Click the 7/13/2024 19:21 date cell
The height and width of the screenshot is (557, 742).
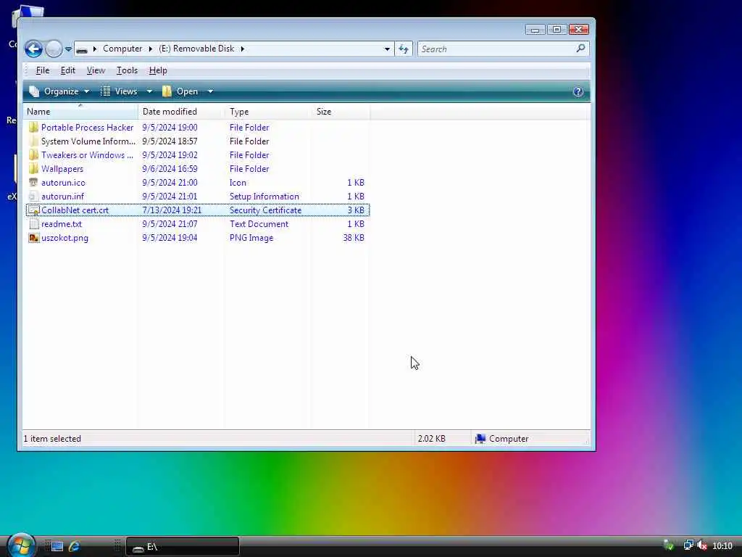coord(172,210)
